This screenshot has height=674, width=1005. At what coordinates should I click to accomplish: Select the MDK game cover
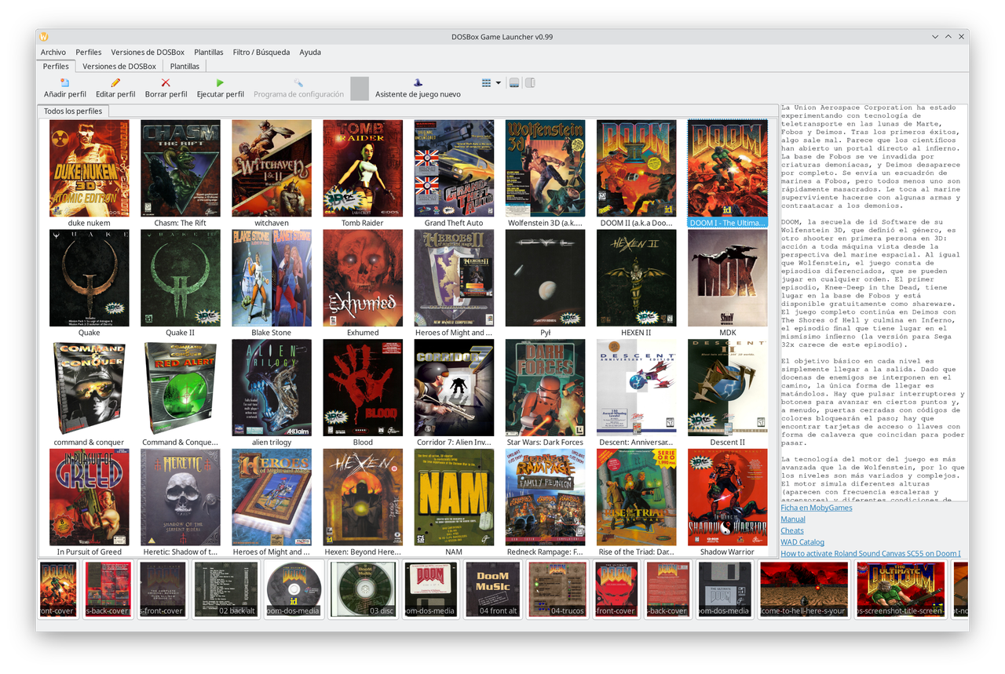coord(727,278)
